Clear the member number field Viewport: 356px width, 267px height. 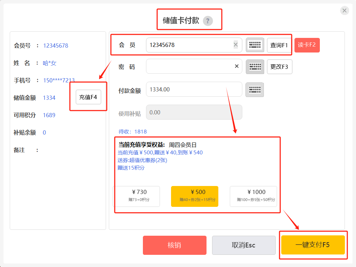pos(236,45)
